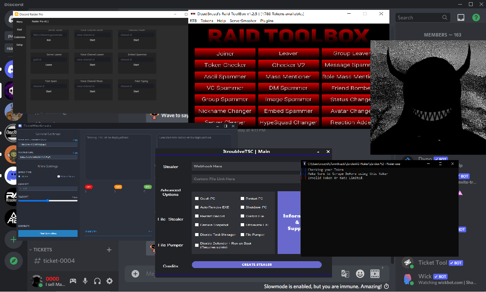Click the Nickname Changer button in Raid ToolBox

[225, 111]
